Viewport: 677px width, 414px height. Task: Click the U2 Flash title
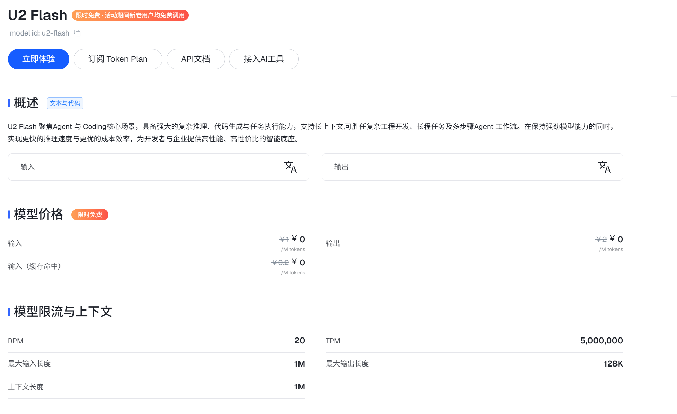[x=38, y=15]
